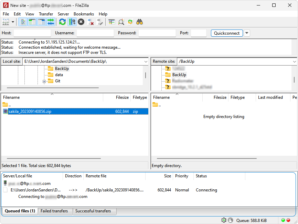Select the server entry in the queue
Image resolution: width=298 pixels, height=224 pixels.
pos(27,184)
